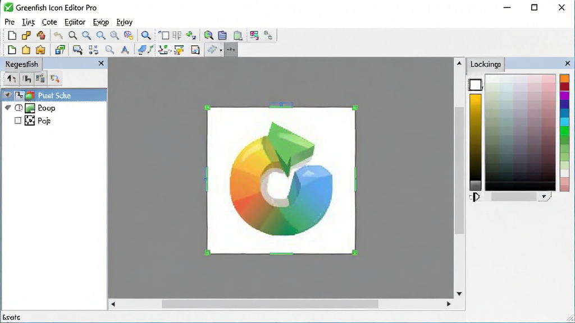Click the pale green paste clipboard icon

click(238, 35)
